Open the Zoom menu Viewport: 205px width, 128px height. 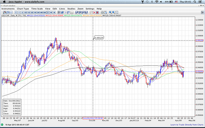pos(80,9)
